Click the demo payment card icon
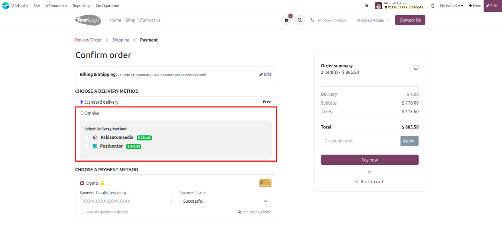 pyautogui.click(x=265, y=183)
